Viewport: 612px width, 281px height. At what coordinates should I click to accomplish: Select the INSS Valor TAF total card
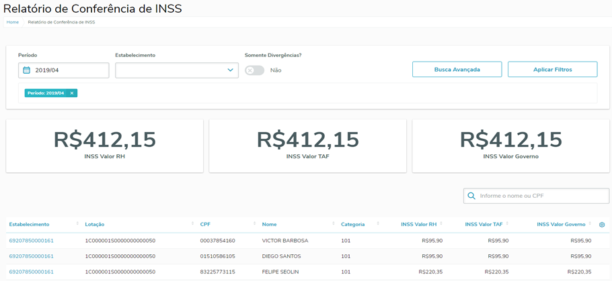coord(307,146)
